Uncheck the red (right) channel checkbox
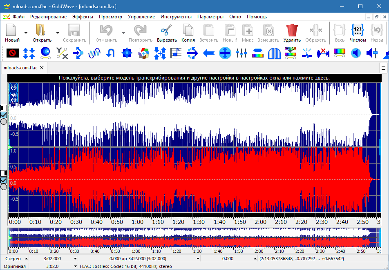This screenshot has height=270, width=389. click(3, 180)
